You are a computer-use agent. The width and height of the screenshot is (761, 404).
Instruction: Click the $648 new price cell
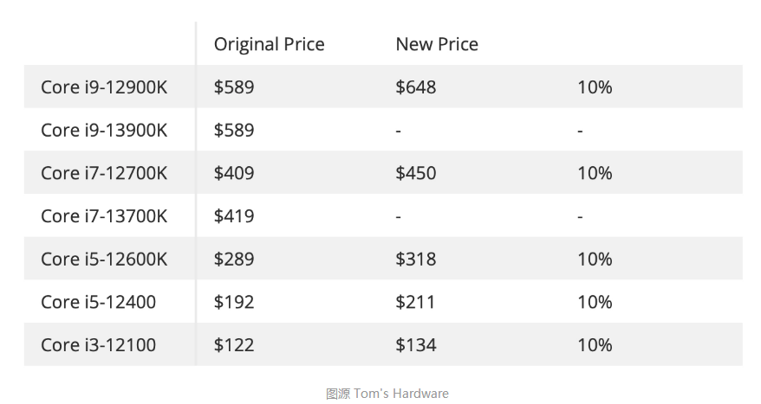(416, 87)
